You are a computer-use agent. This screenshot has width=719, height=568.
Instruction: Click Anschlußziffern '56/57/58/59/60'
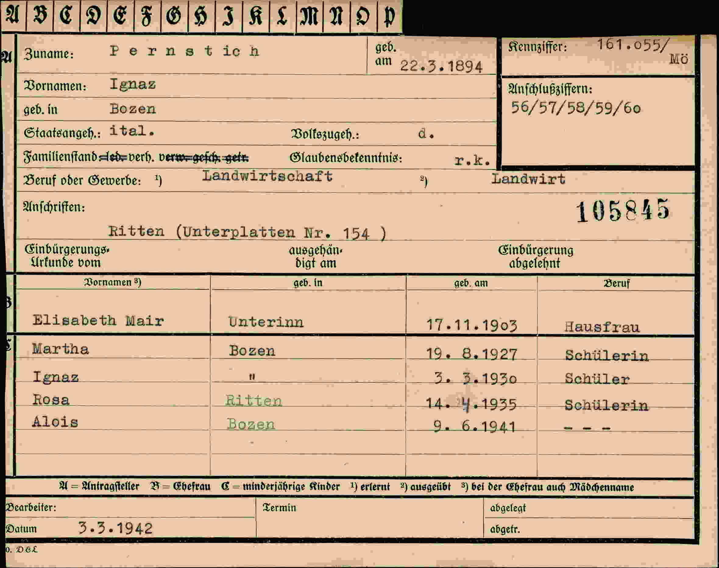576,108
